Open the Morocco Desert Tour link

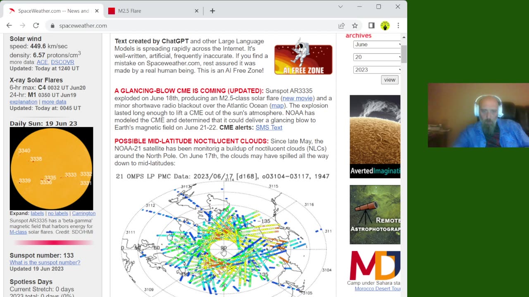point(377,289)
